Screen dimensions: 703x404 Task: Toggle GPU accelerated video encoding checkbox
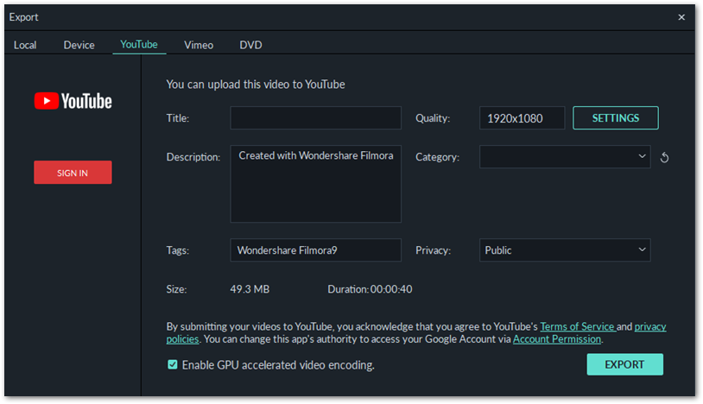pos(173,364)
